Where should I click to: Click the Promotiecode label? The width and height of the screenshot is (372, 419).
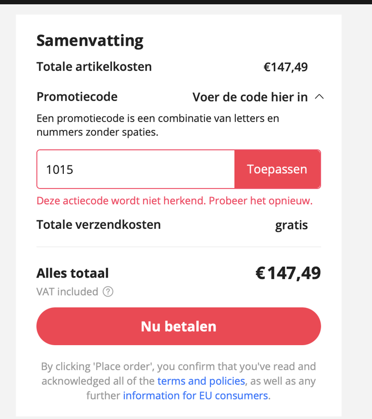point(77,97)
